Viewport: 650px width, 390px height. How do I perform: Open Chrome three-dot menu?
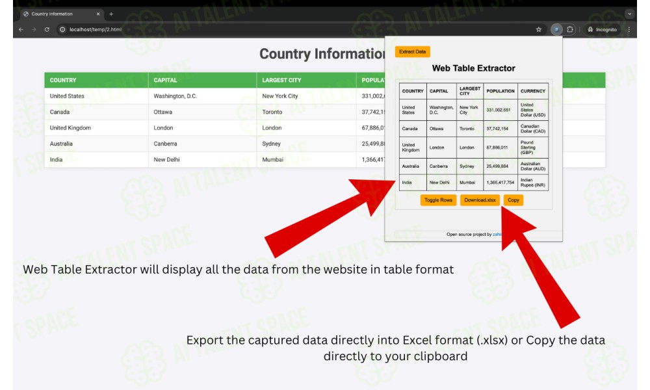(629, 29)
